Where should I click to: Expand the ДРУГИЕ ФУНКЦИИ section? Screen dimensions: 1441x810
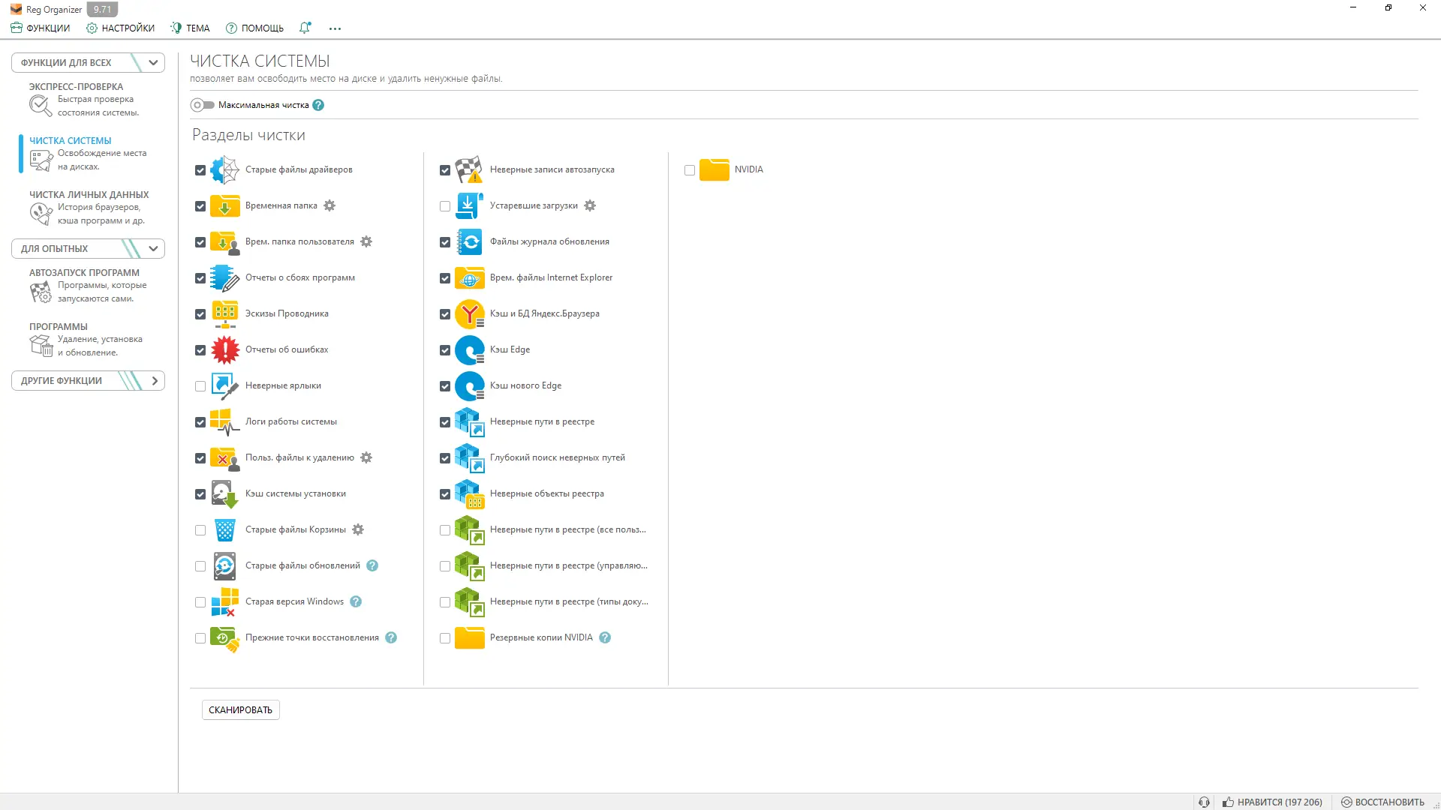pos(155,380)
